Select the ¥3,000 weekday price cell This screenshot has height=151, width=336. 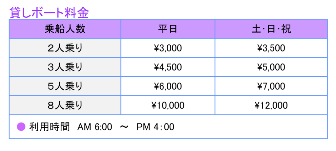[x=168, y=48]
